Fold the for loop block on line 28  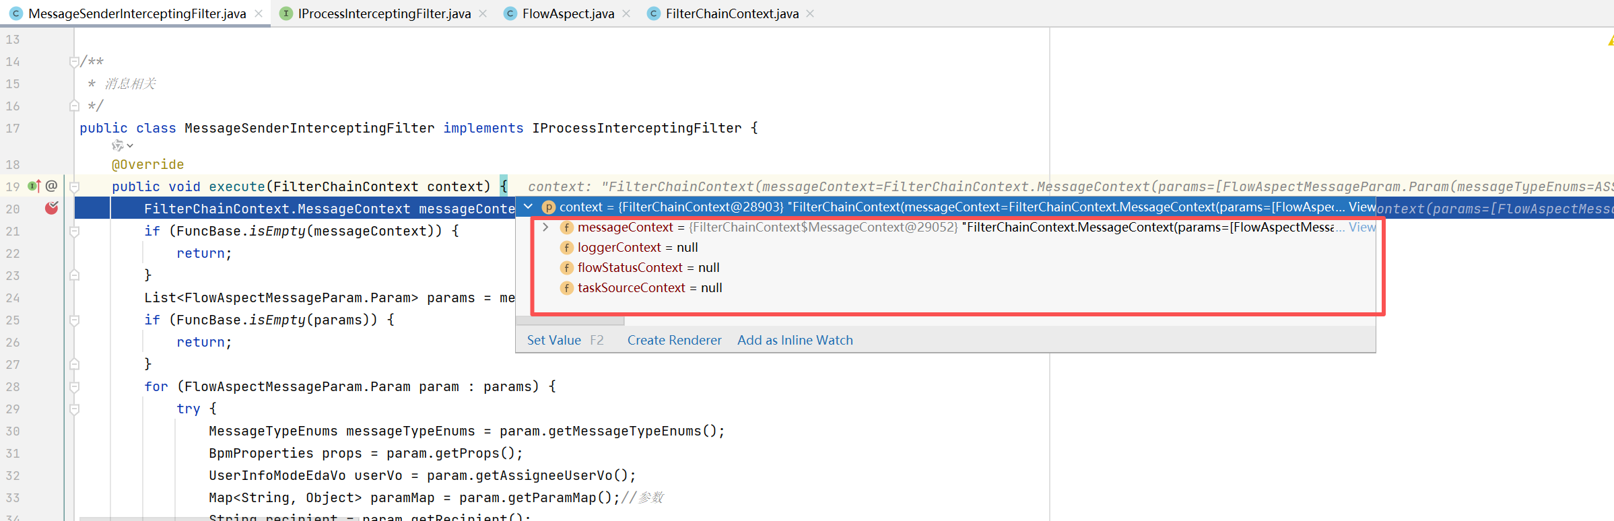(x=75, y=387)
